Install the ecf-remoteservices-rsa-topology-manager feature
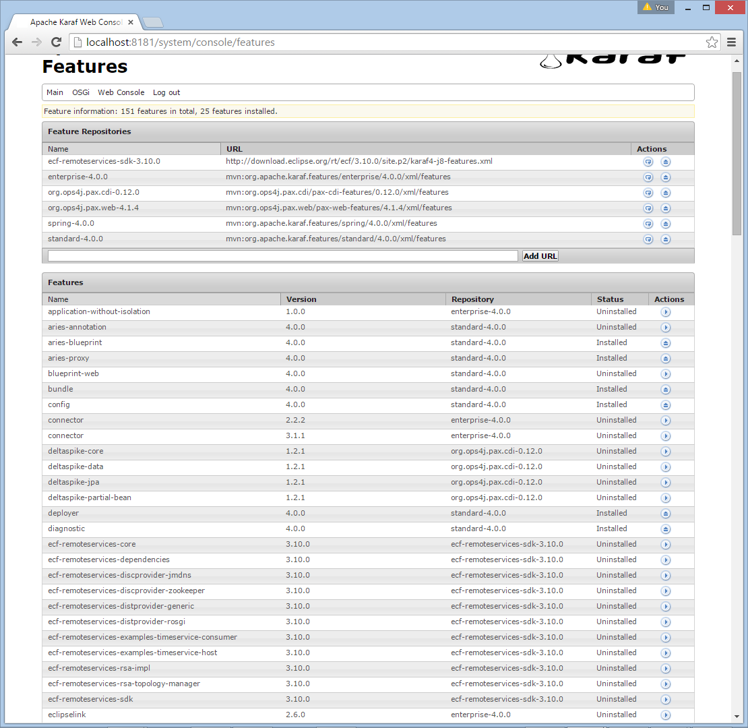 [666, 684]
